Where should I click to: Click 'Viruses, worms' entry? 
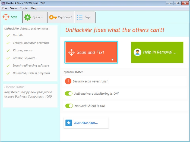point(23,50)
